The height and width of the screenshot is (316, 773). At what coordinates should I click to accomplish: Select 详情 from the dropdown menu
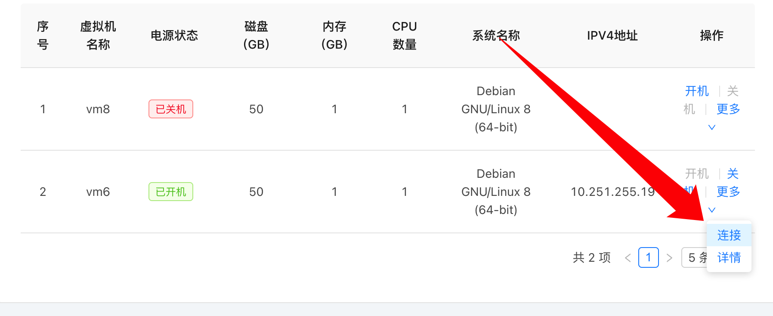(729, 258)
